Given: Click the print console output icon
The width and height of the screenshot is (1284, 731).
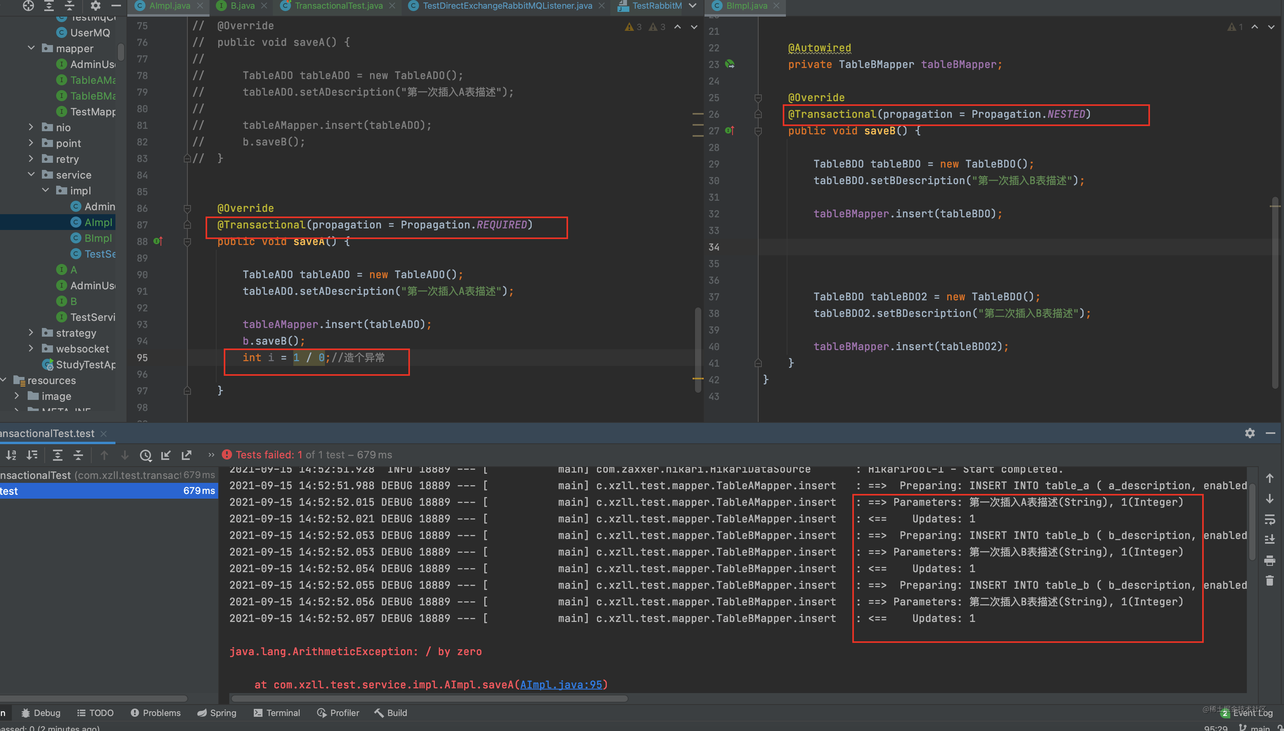Looking at the screenshot, I should point(1269,560).
